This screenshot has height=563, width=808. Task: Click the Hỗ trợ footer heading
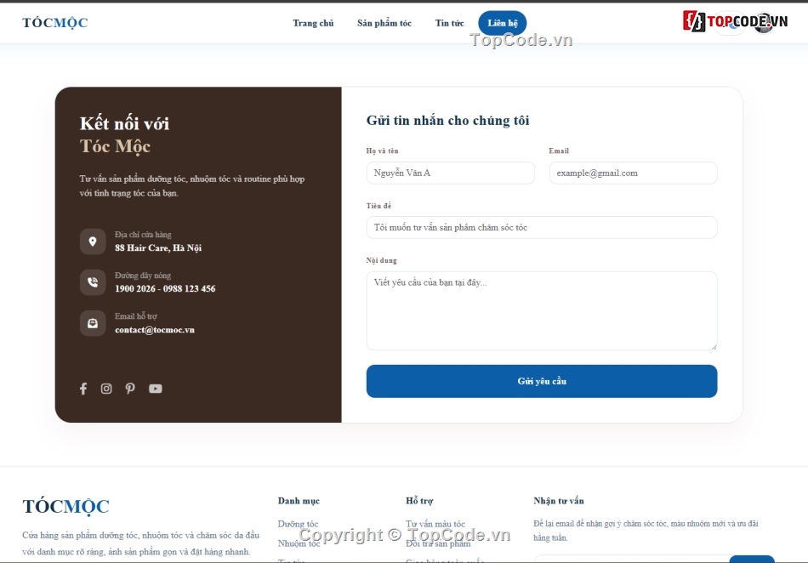[x=419, y=501]
